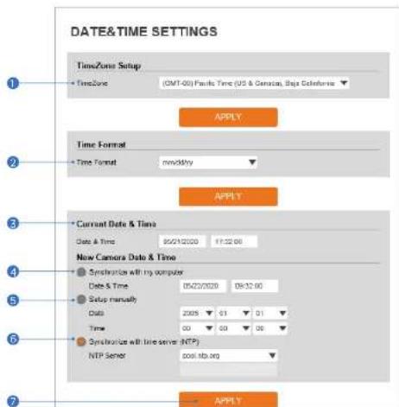399x407 pixels.
Task: Open the manual Date year dropdown
Action: (x=197, y=313)
